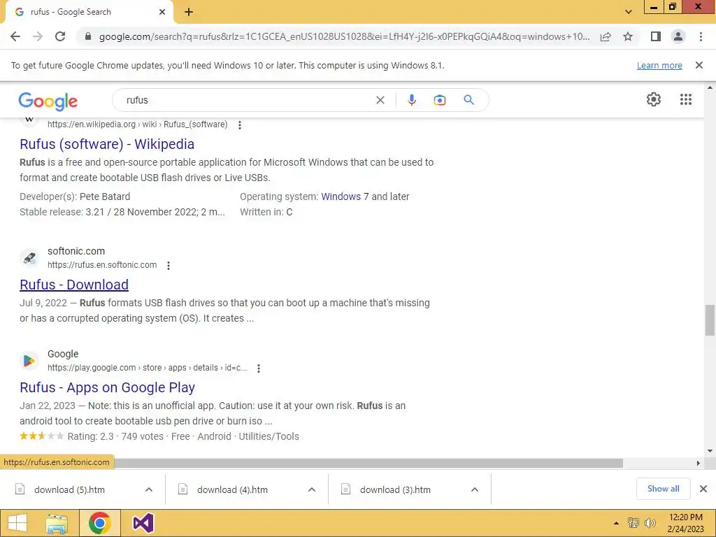Open the taskbar clock and date
716x537 pixels.
point(685,523)
